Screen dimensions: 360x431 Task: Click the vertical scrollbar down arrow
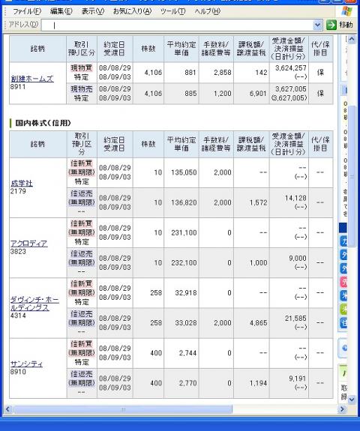point(352,400)
